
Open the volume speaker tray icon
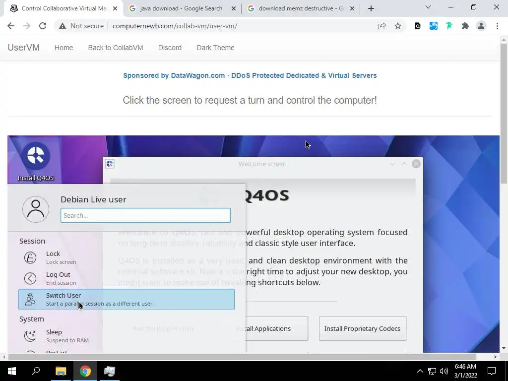(x=444, y=371)
